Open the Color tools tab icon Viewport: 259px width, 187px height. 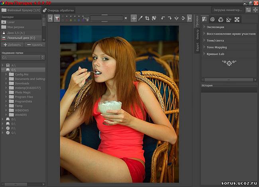[x=220, y=19]
